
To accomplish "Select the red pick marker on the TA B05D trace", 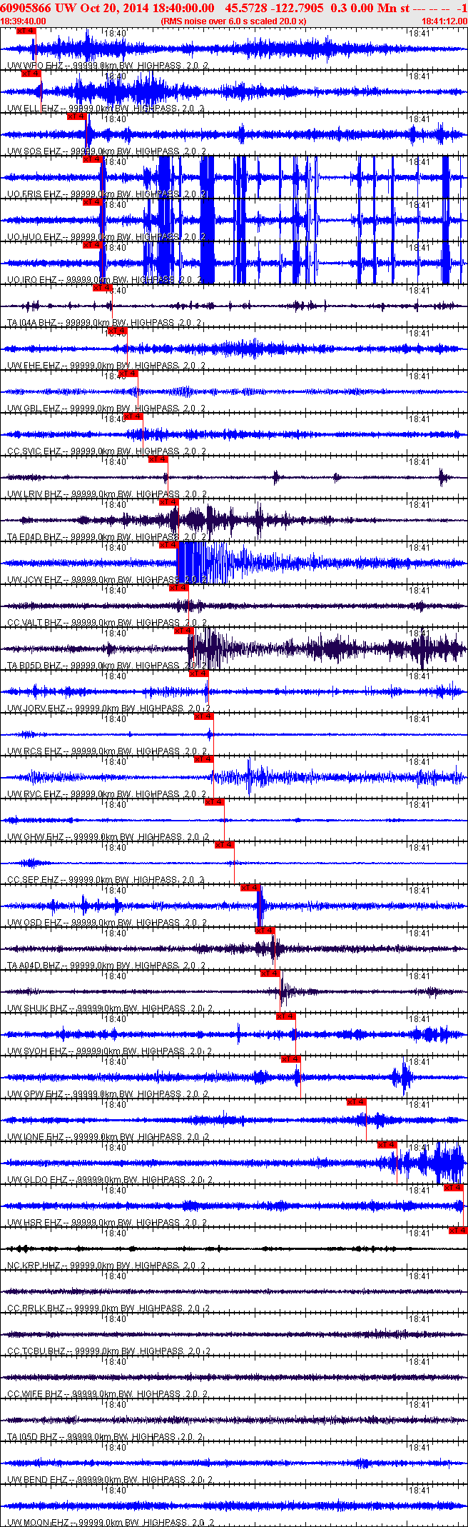I will point(184,631).
